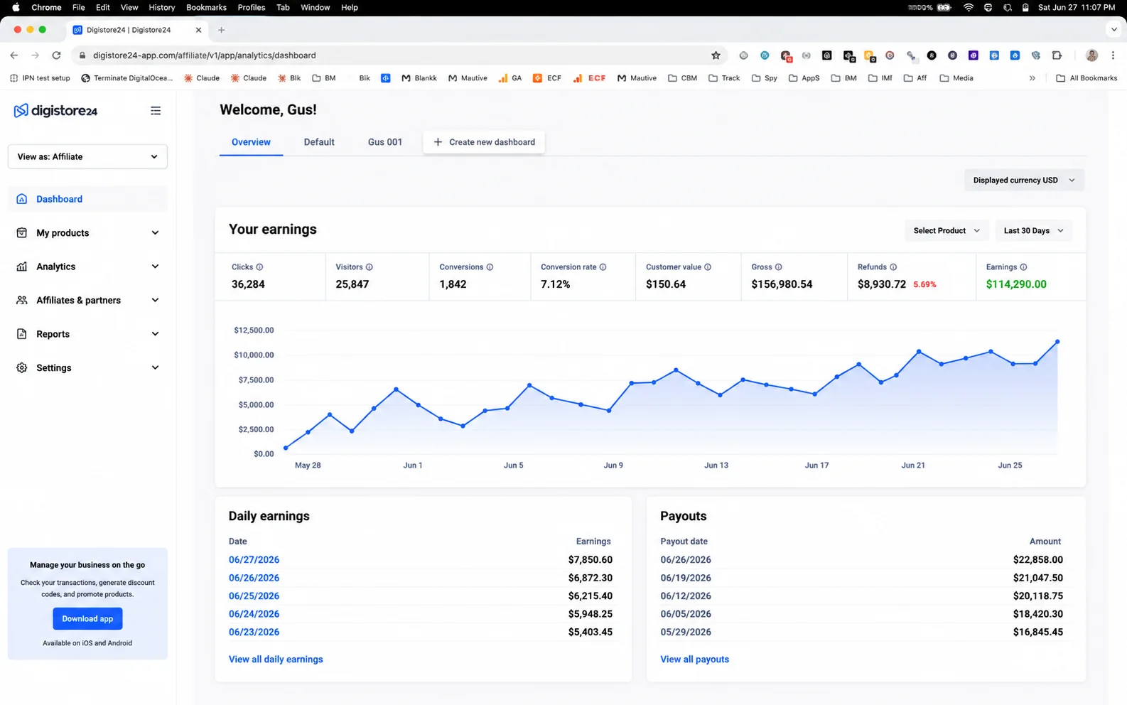
Task: Click the info icon beside Customer value
Action: (708, 267)
